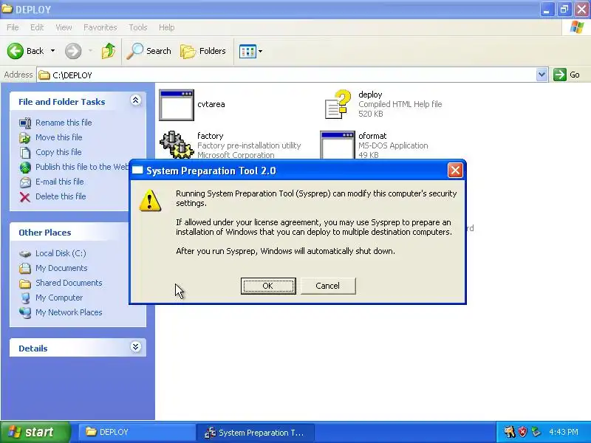Click the leftmost system tray icon

pos(510,432)
